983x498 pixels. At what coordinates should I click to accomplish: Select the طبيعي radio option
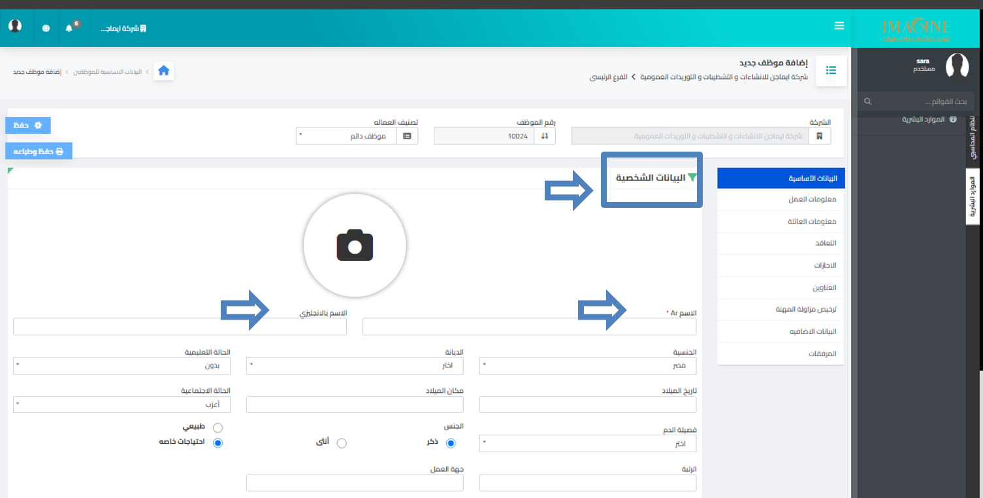pyautogui.click(x=218, y=427)
